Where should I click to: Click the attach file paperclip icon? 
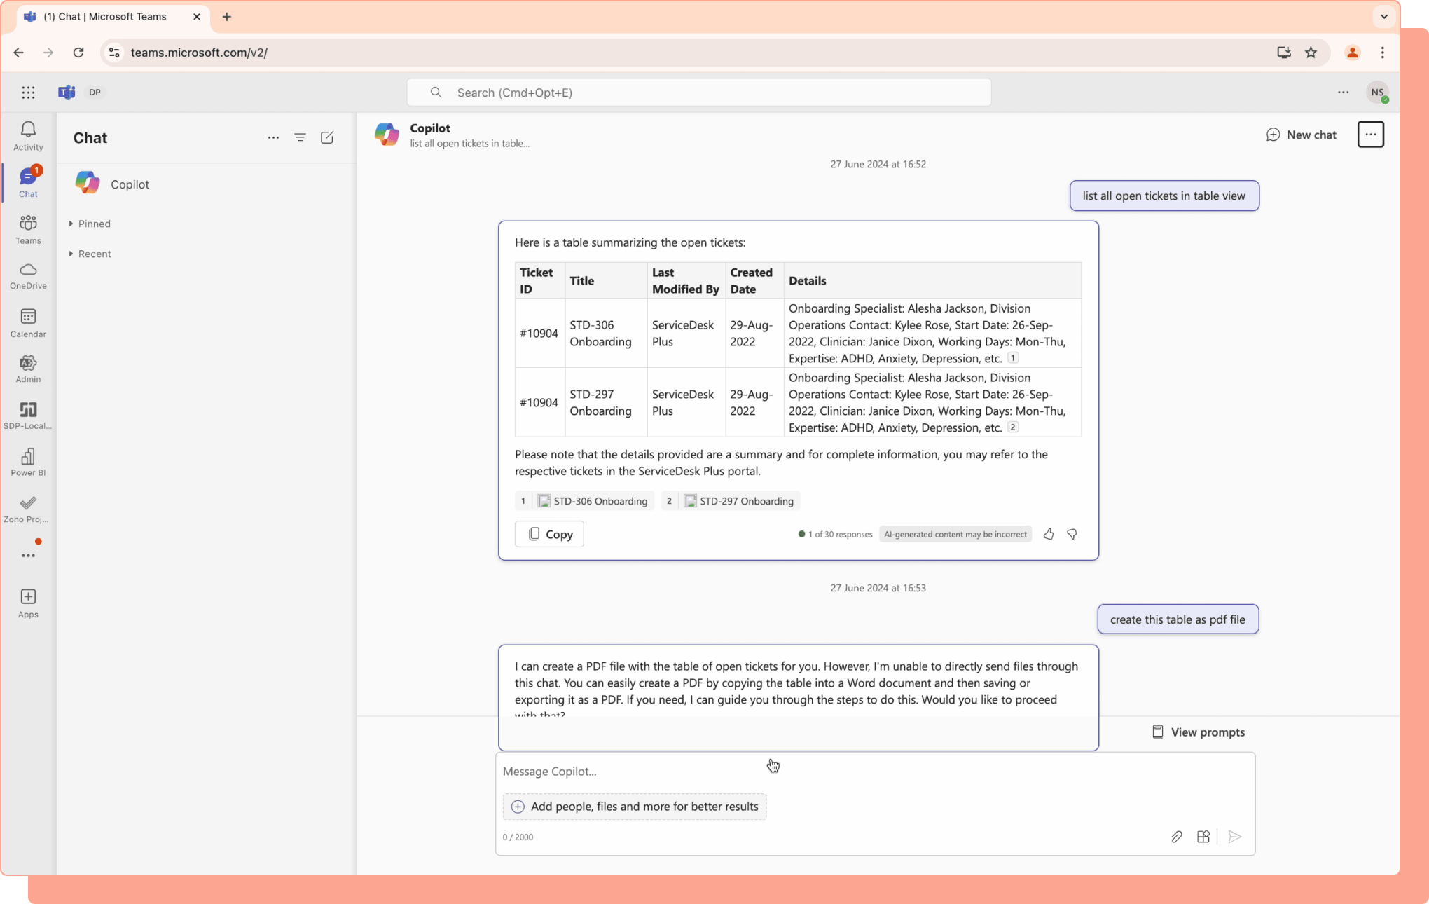pyautogui.click(x=1176, y=837)
